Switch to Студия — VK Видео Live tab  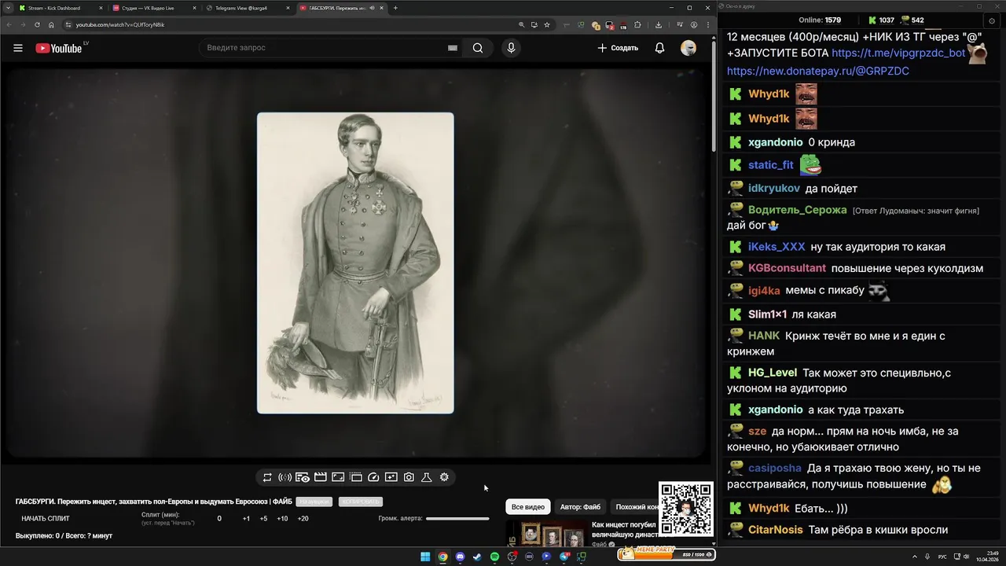153,8
